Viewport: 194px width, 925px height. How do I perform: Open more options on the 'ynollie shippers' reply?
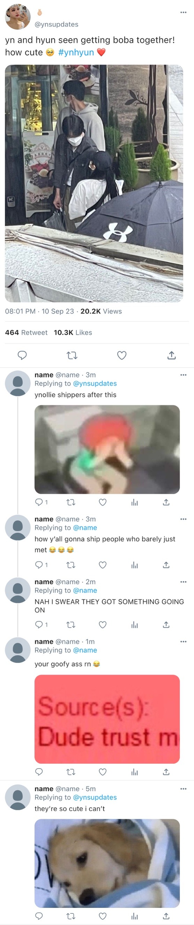click(x=183, y=375)
